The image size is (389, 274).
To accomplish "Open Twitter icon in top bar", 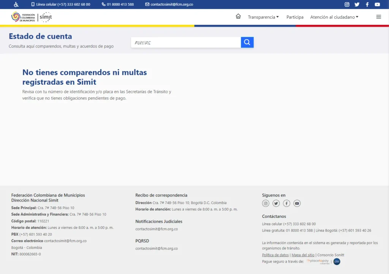I will tap(357, 5).
